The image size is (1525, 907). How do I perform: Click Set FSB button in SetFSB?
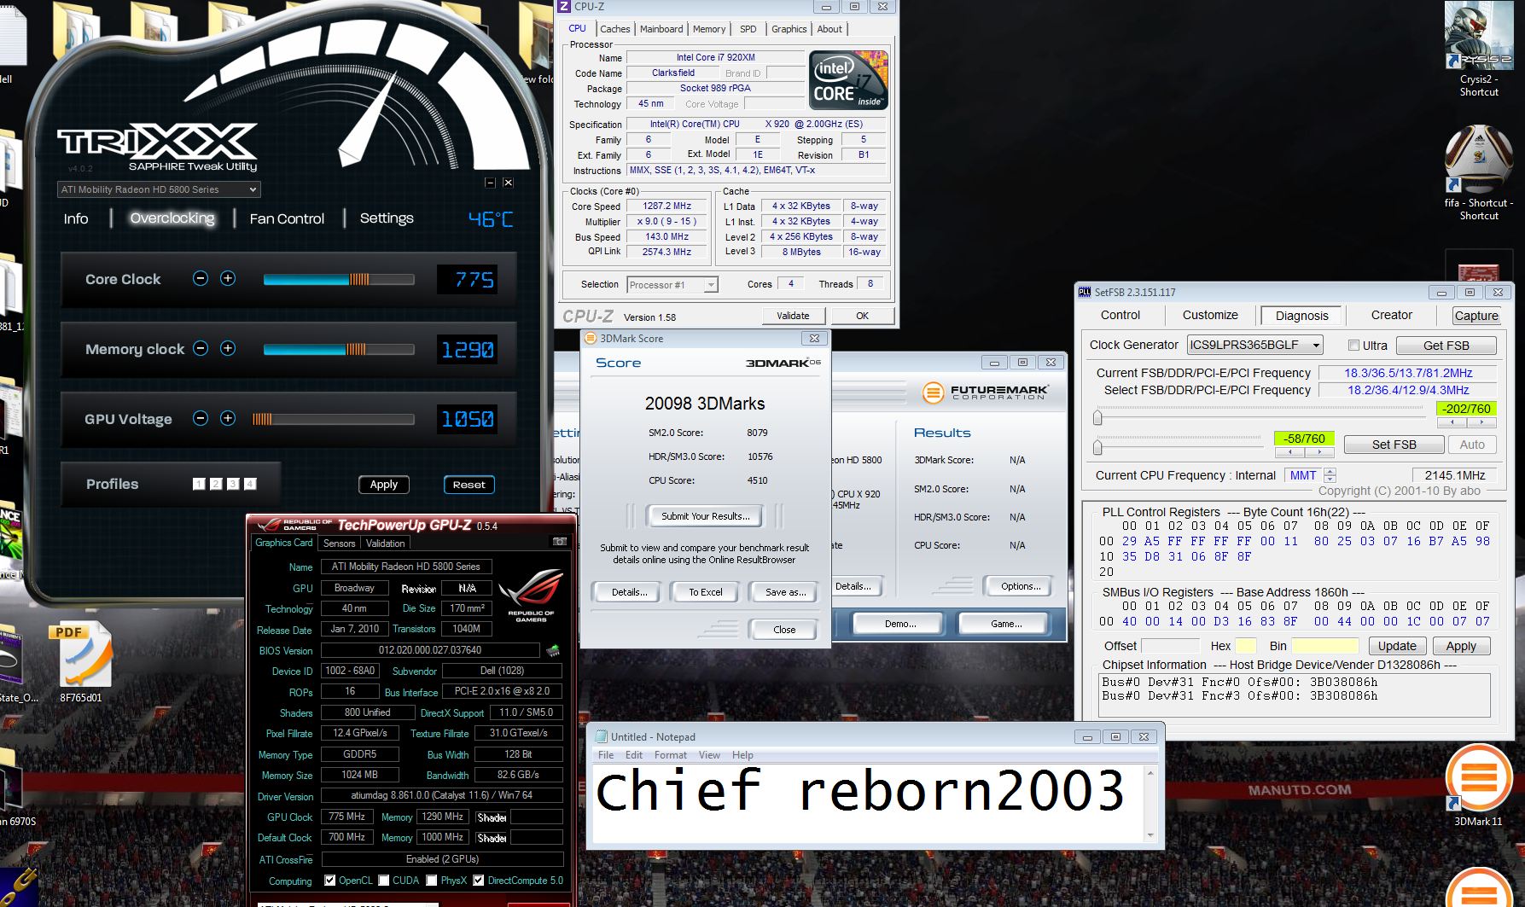point(1394,445)
